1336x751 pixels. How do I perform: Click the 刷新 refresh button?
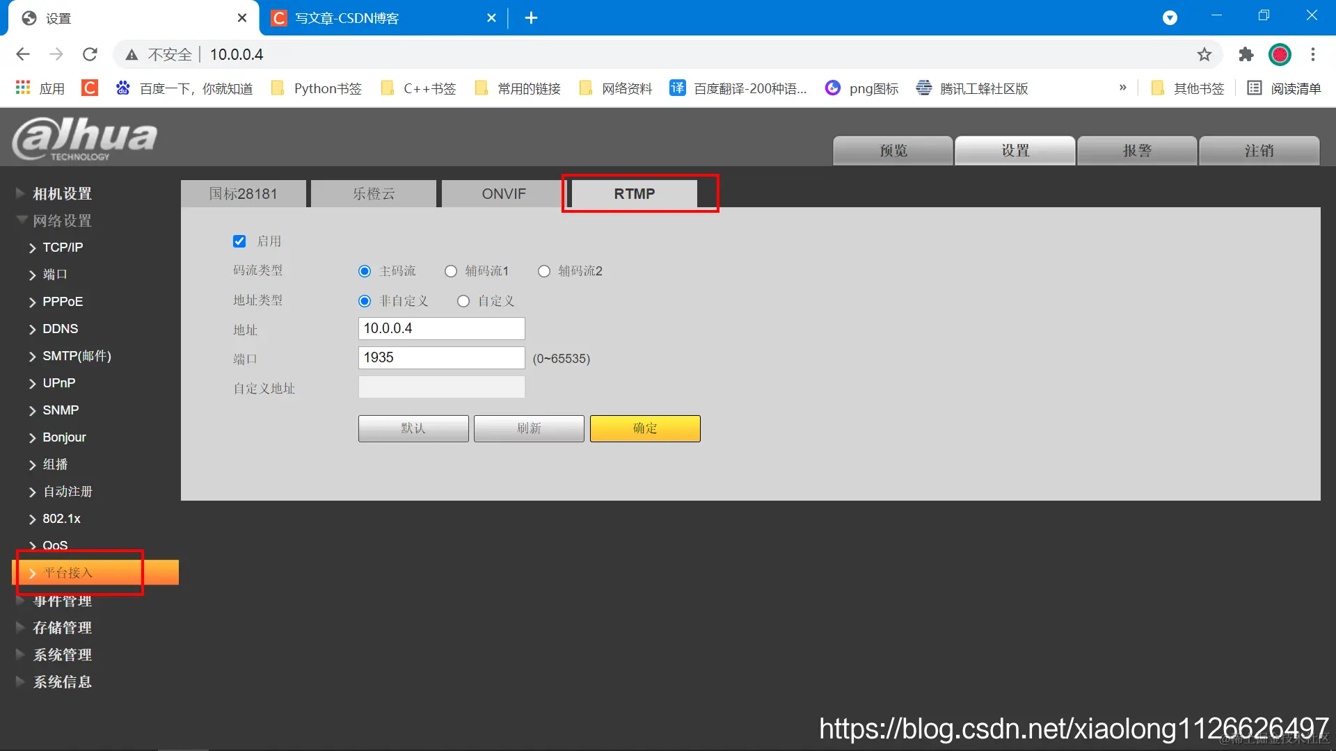(x=528, y=428)
